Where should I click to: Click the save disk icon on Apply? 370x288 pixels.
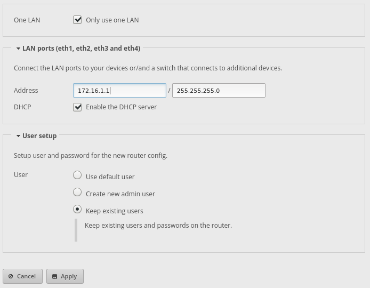(x=54, y=276)
